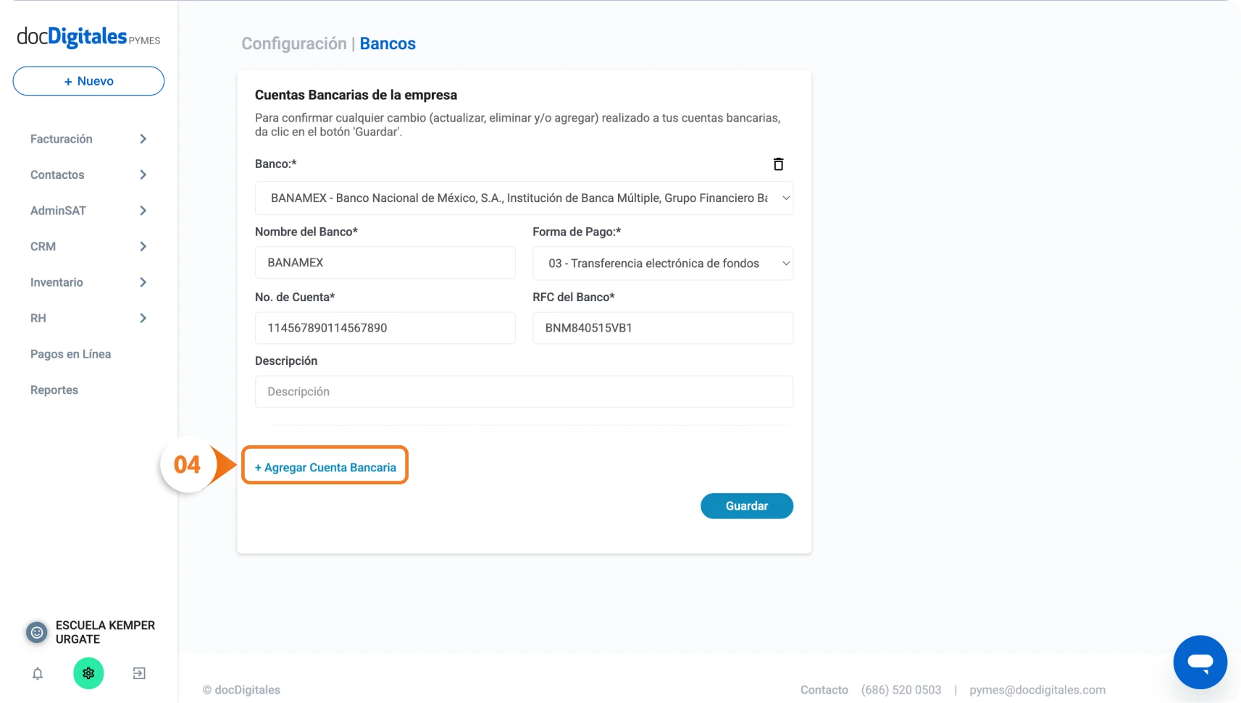Click the RFC del Banco field
This screenshot has width=1241, height=703.
[662, 328]
